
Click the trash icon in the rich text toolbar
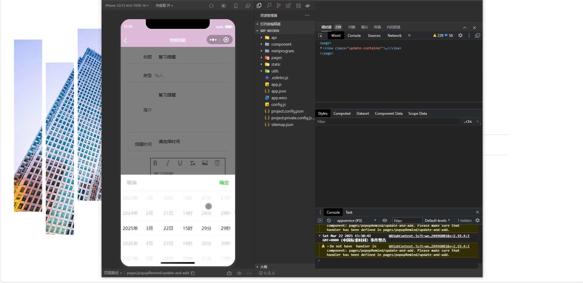(217, 163)
